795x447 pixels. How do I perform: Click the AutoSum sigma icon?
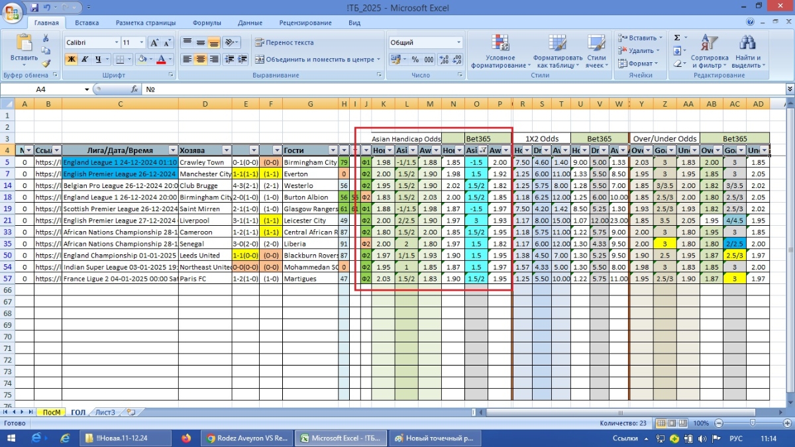[x=676, y=38]
